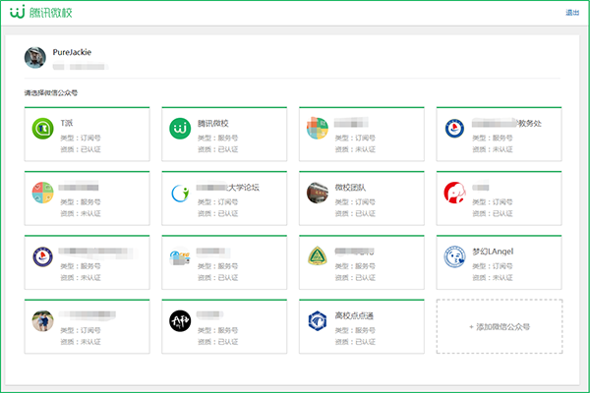Click the 腾讯微校 logo in header

pos(40,12)
